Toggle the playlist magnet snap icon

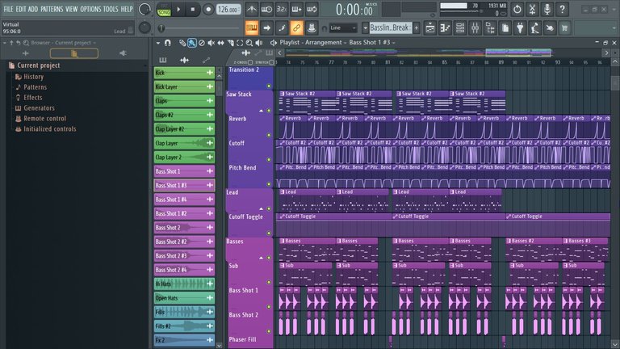pos(168,43)
